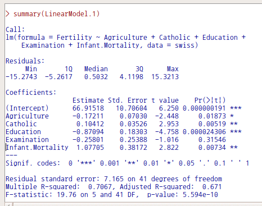
Task: Select the median residual value 0.5032
Action: coord(96,77)
